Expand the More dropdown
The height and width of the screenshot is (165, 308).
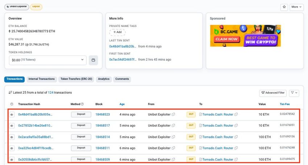[296, 7]
